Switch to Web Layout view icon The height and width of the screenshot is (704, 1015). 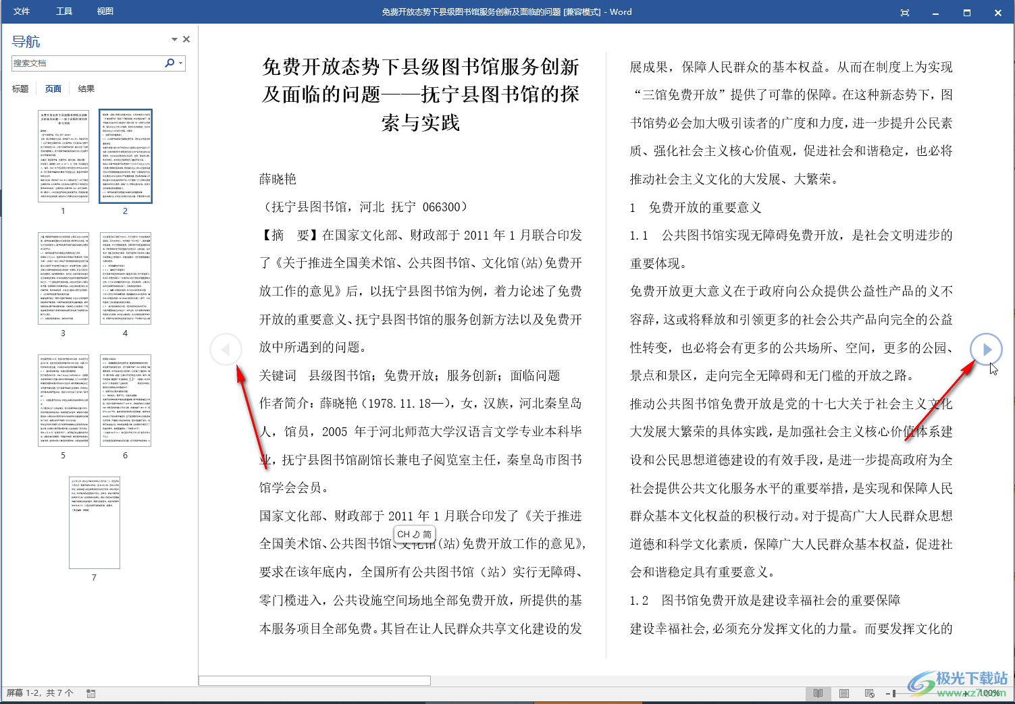[x=869, y=693]
